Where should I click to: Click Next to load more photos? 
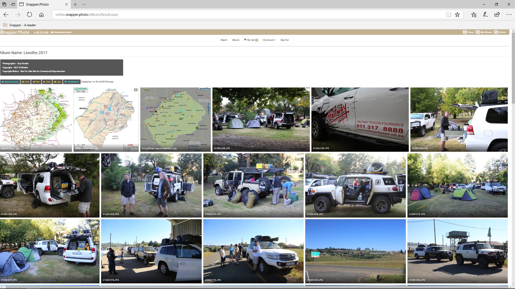(47, 82)
